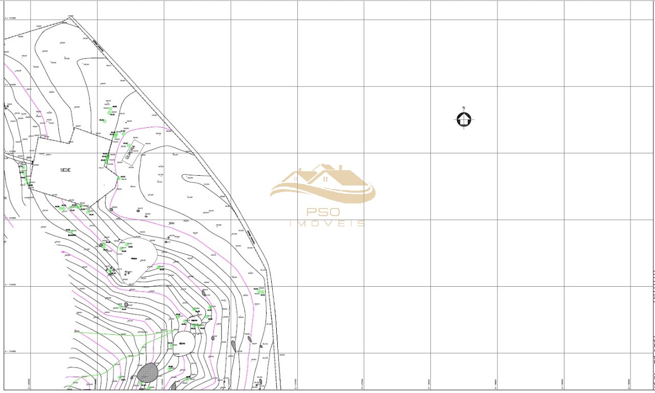
Task: Click the large hatched gray rock outcrop
Action: click(148, 373)
